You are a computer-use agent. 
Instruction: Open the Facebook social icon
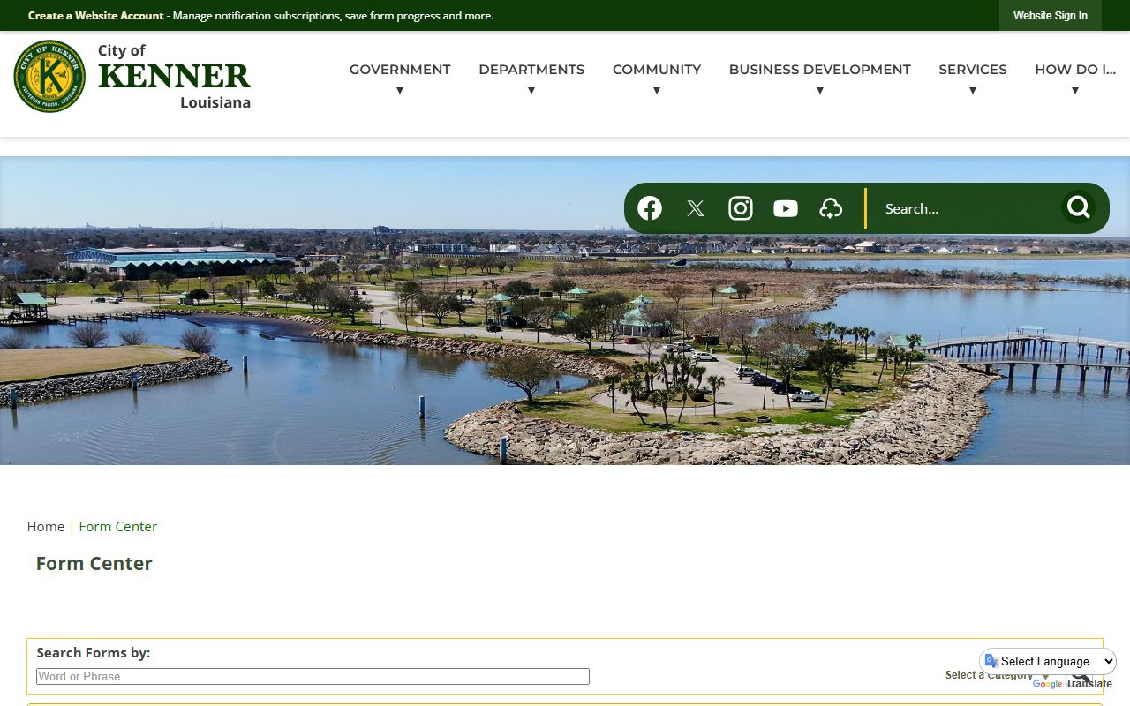[650, 208]
